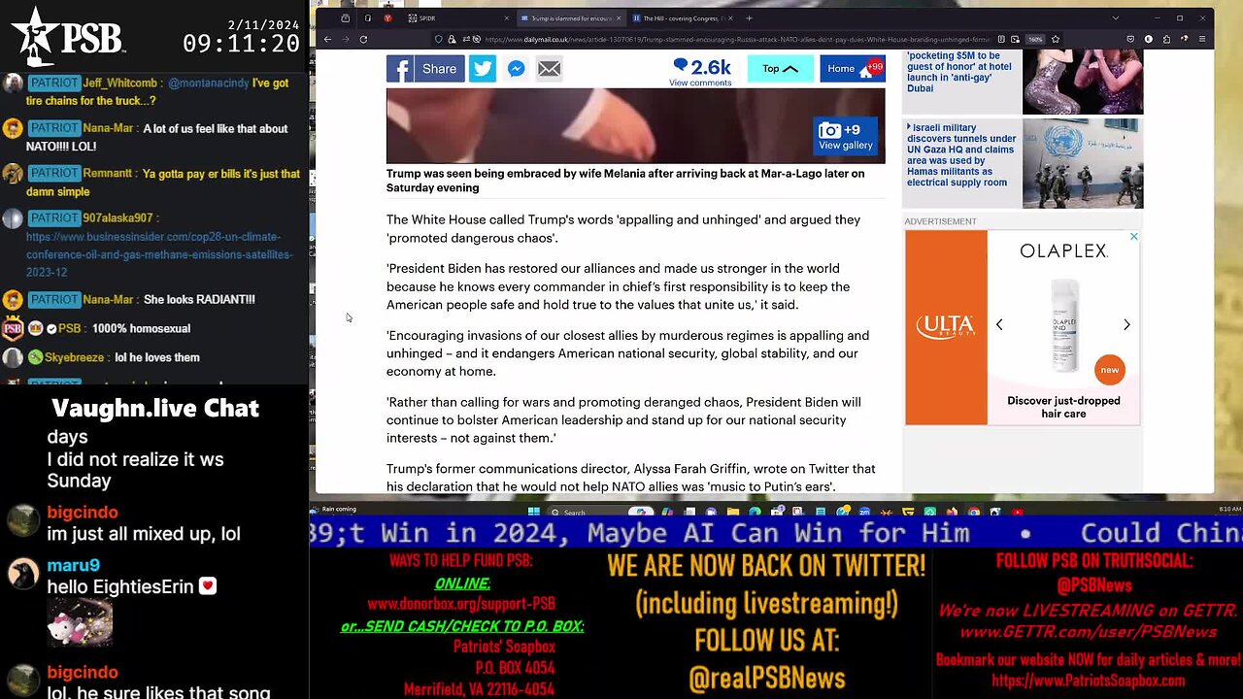Viewport: 1243px width, 699px height.
Task: View the 2.6k comments
Action: tap(701, 71)
